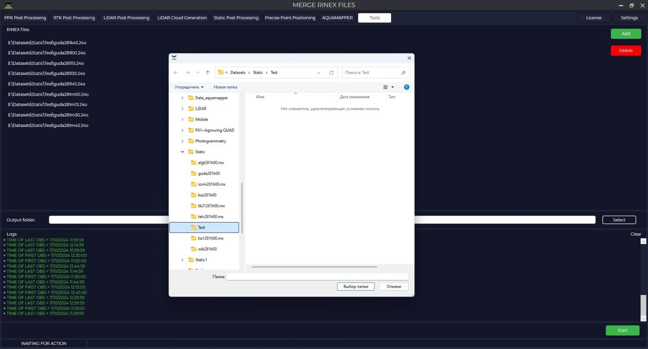Select wlk281h00 folder
This screenshot has width=648, height=349.
[204, 249]
